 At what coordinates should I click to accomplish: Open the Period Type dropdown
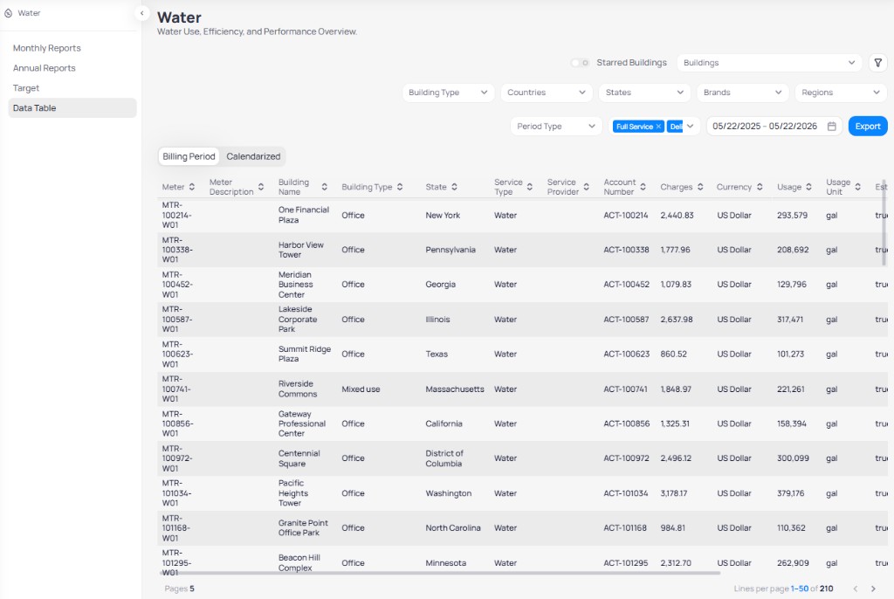click(x=556, y=127)
